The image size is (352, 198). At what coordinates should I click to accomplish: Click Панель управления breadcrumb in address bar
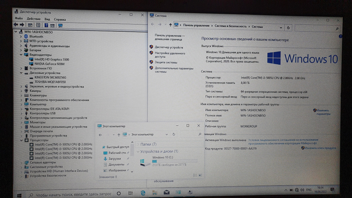pos(196,26)
